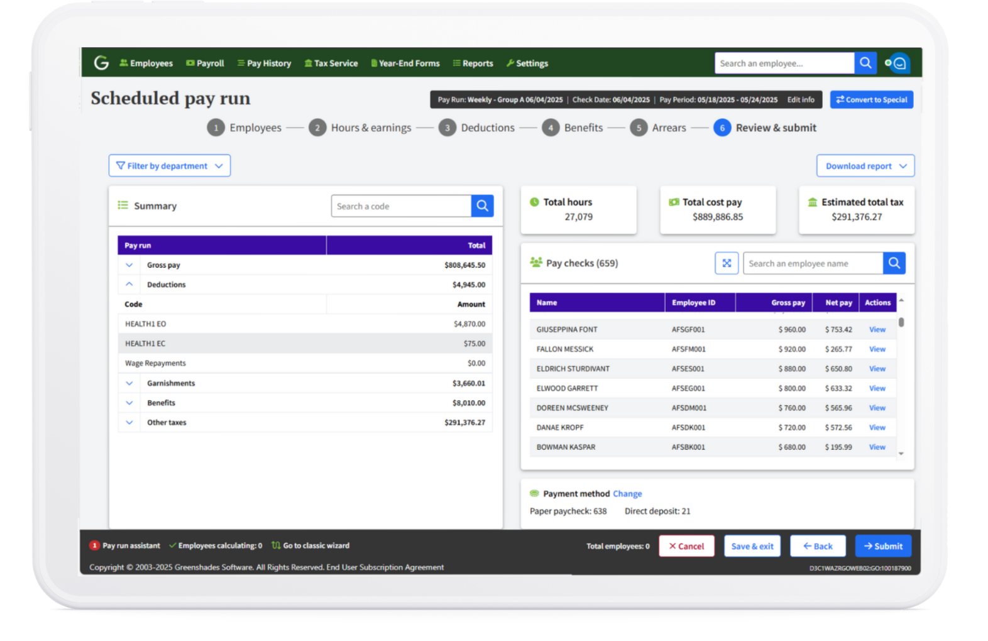This screenshot has height=641, width=988.
Task: Click the Search a code field
Action: pos(401,206)
